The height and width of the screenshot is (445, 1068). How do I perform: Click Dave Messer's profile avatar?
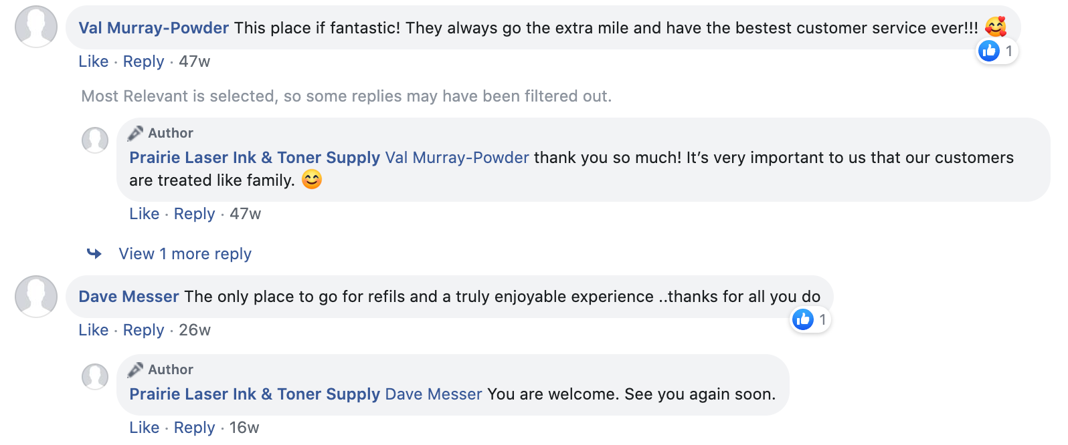(36, 296)
